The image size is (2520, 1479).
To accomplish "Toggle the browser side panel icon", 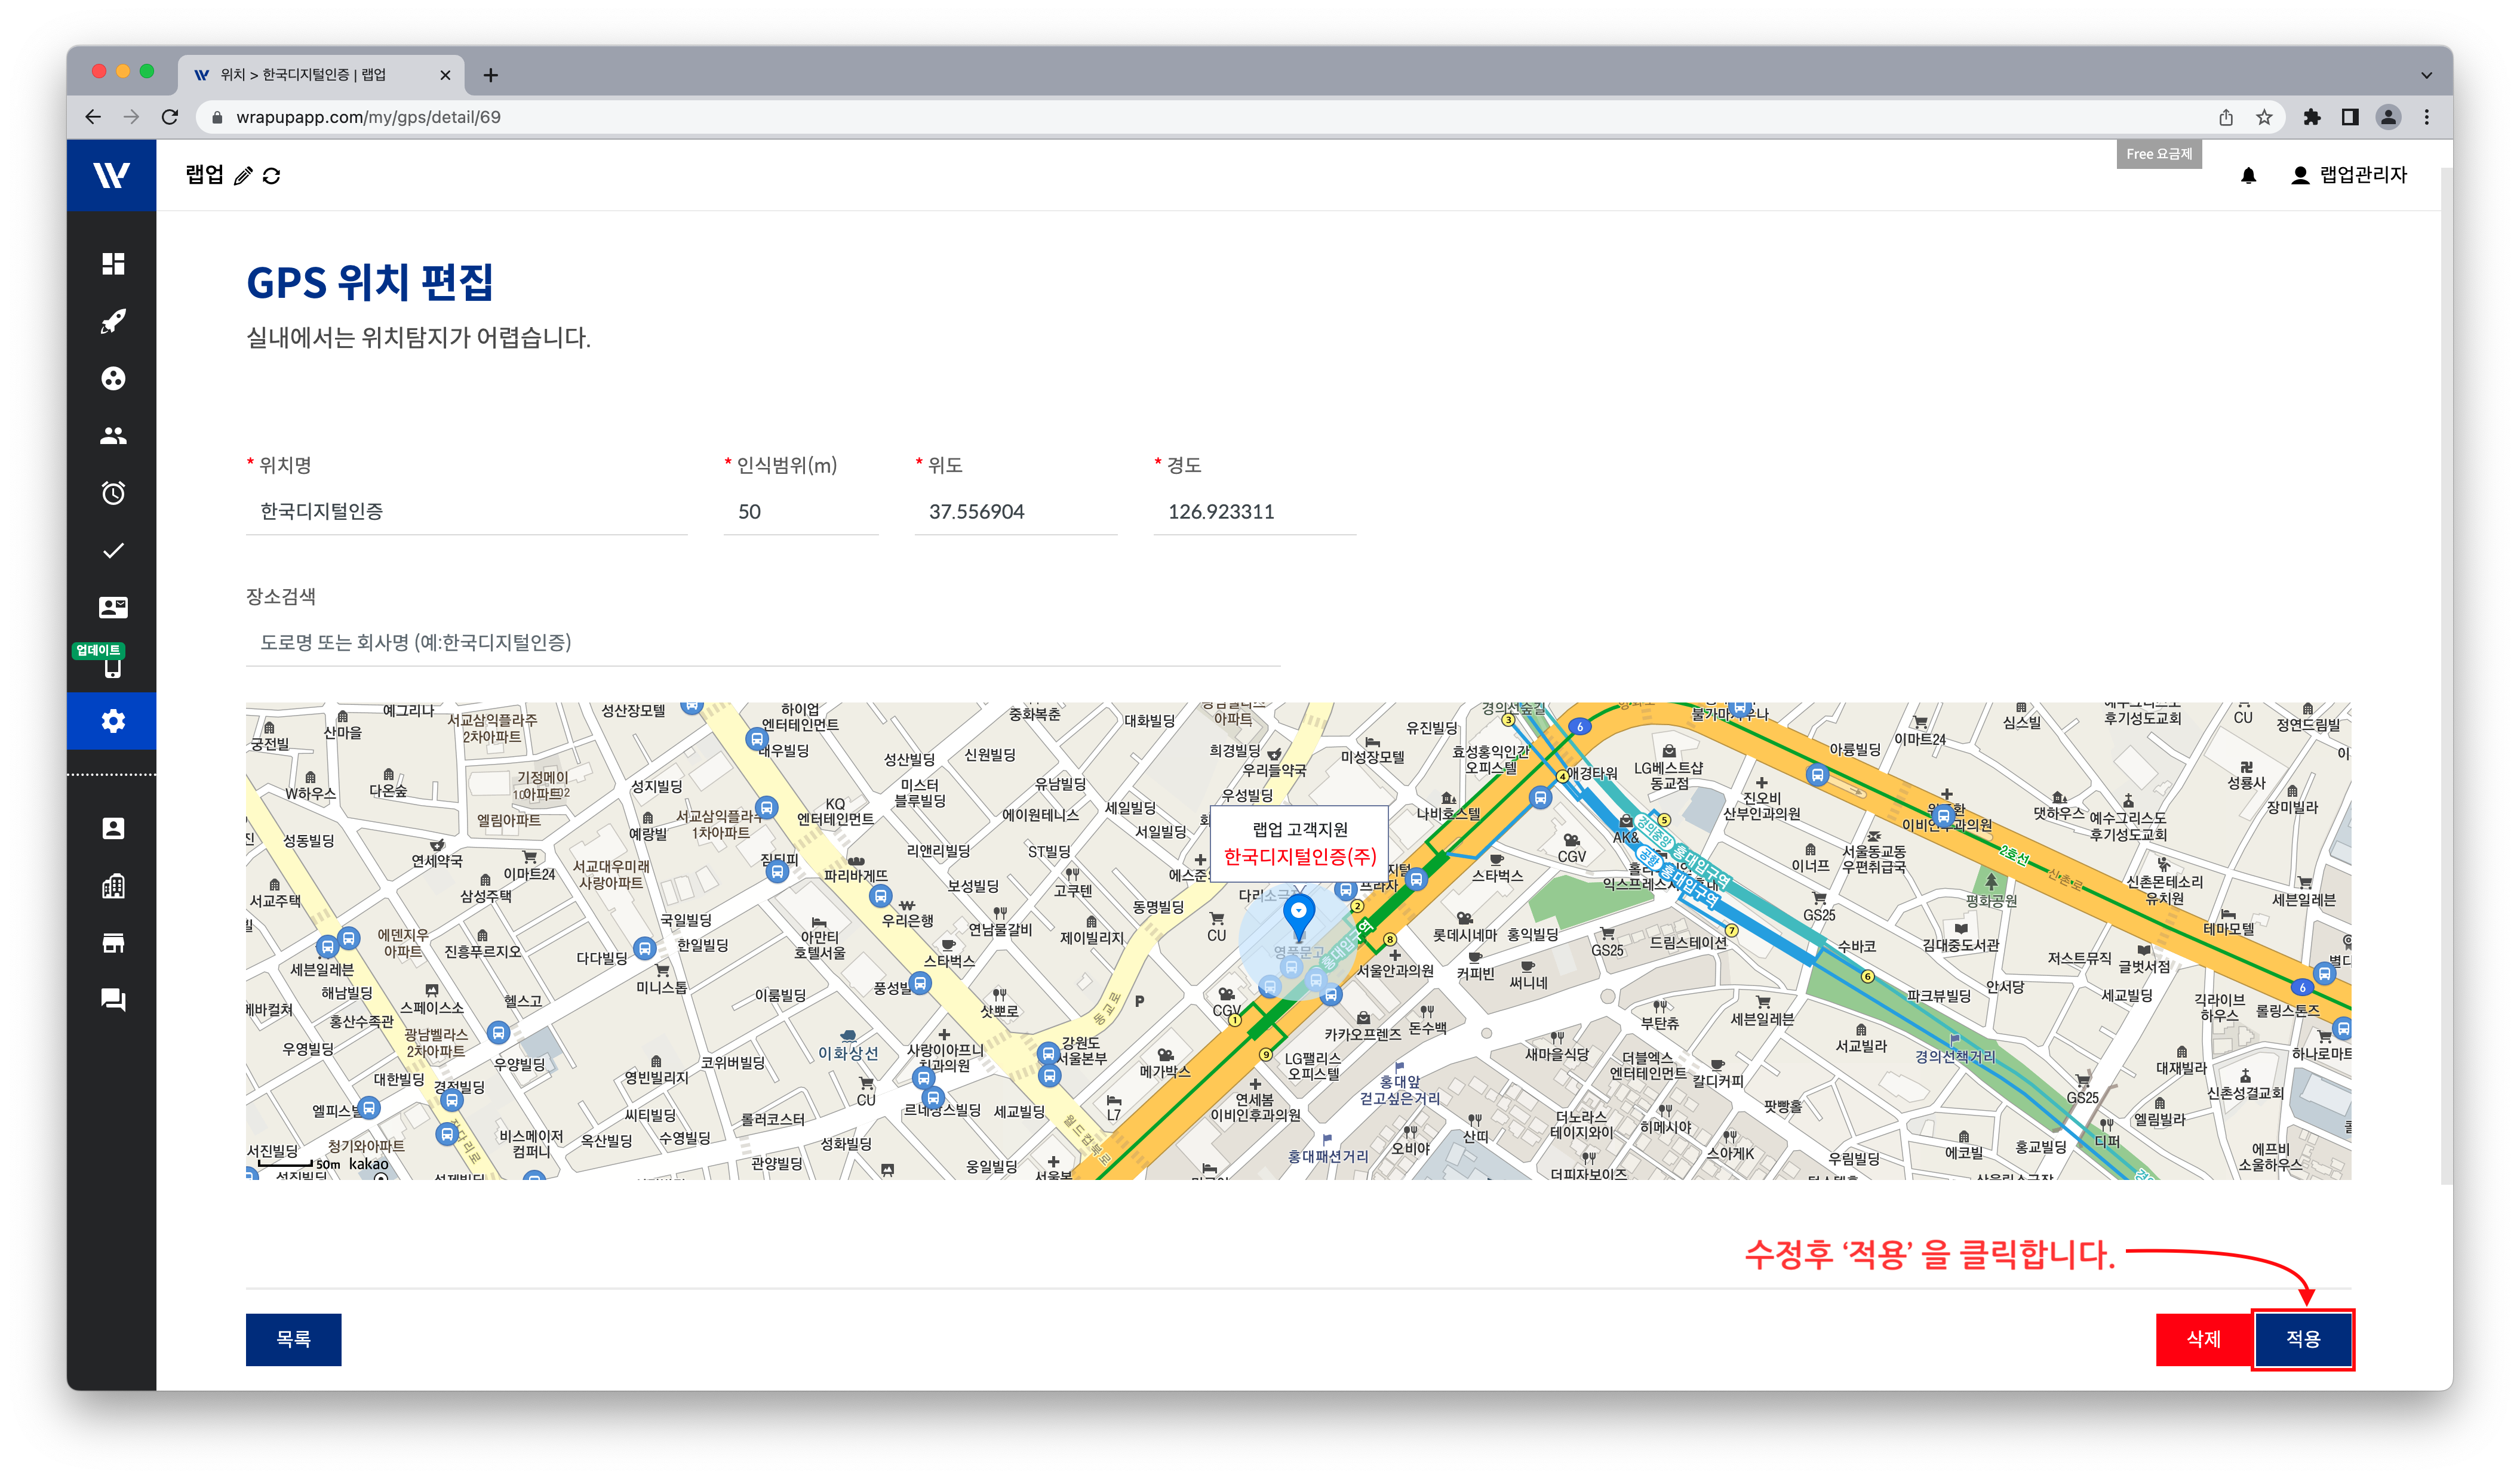I will pyautogui.click(x=2350, y=117).
